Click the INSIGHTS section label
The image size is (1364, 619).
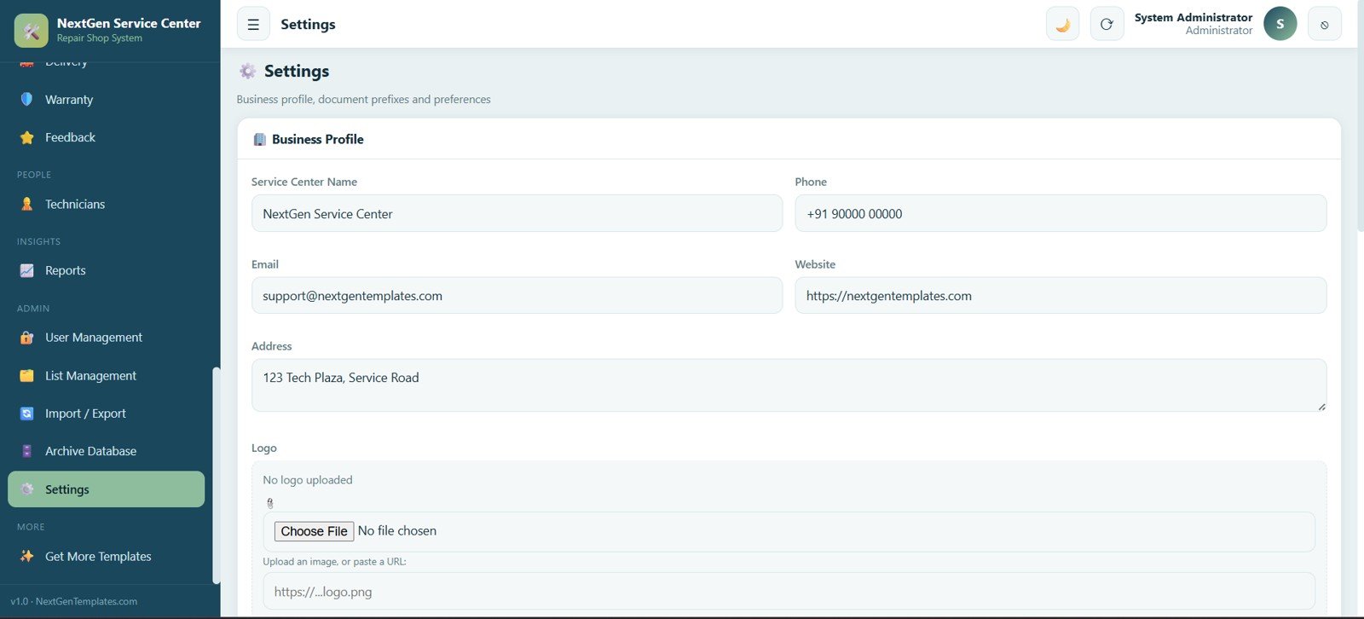coord(38,241)
